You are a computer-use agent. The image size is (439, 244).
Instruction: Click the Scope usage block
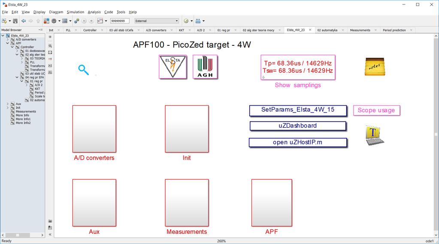376,110
